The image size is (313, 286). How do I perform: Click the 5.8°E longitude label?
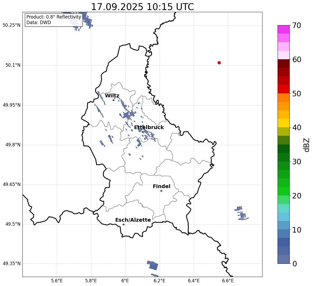pos(91,281)
